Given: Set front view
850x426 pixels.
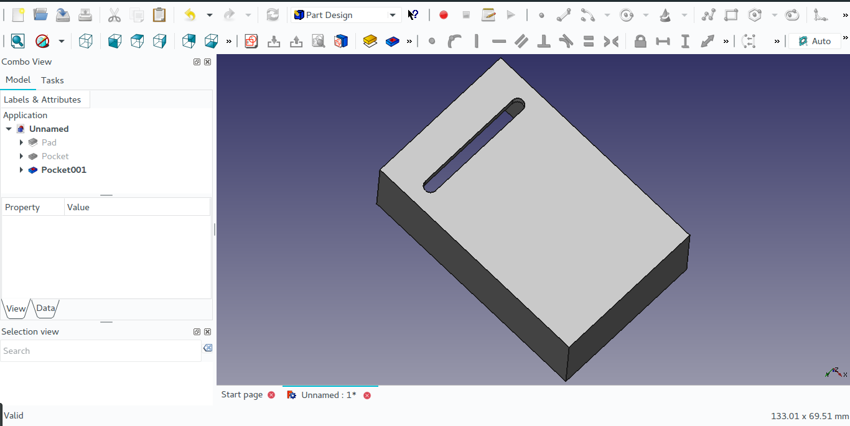Looking at the screenshot, I should 115,41.
